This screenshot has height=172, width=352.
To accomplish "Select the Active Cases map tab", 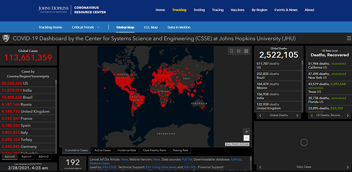I will 102,150.
